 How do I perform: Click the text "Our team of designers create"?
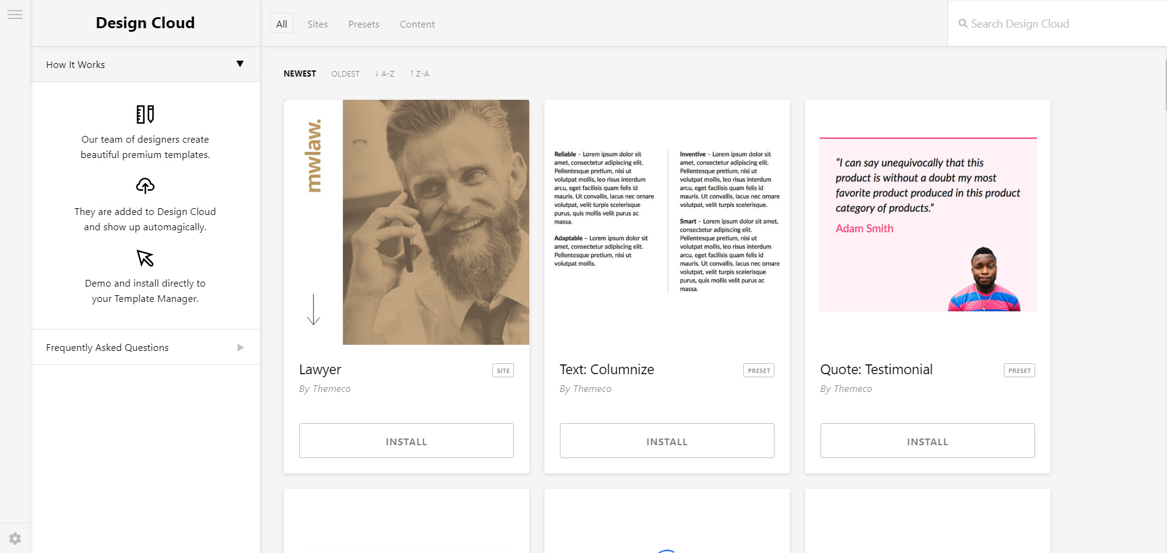[145, 140]
